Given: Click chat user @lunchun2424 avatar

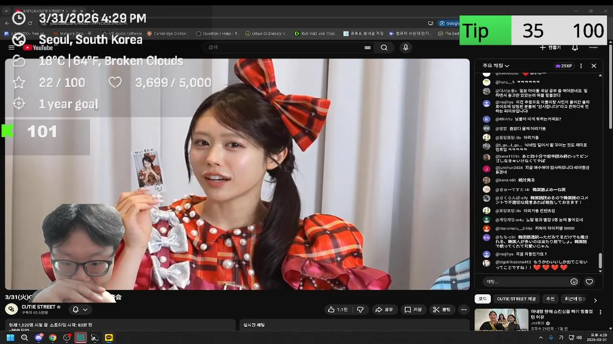Looking at the screenshot, I should point(487,168).
